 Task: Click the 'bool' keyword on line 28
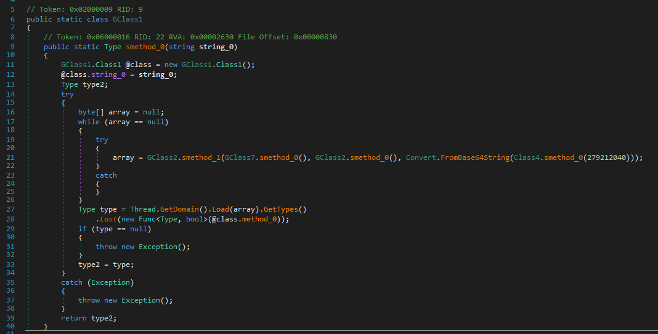point(195,219)
